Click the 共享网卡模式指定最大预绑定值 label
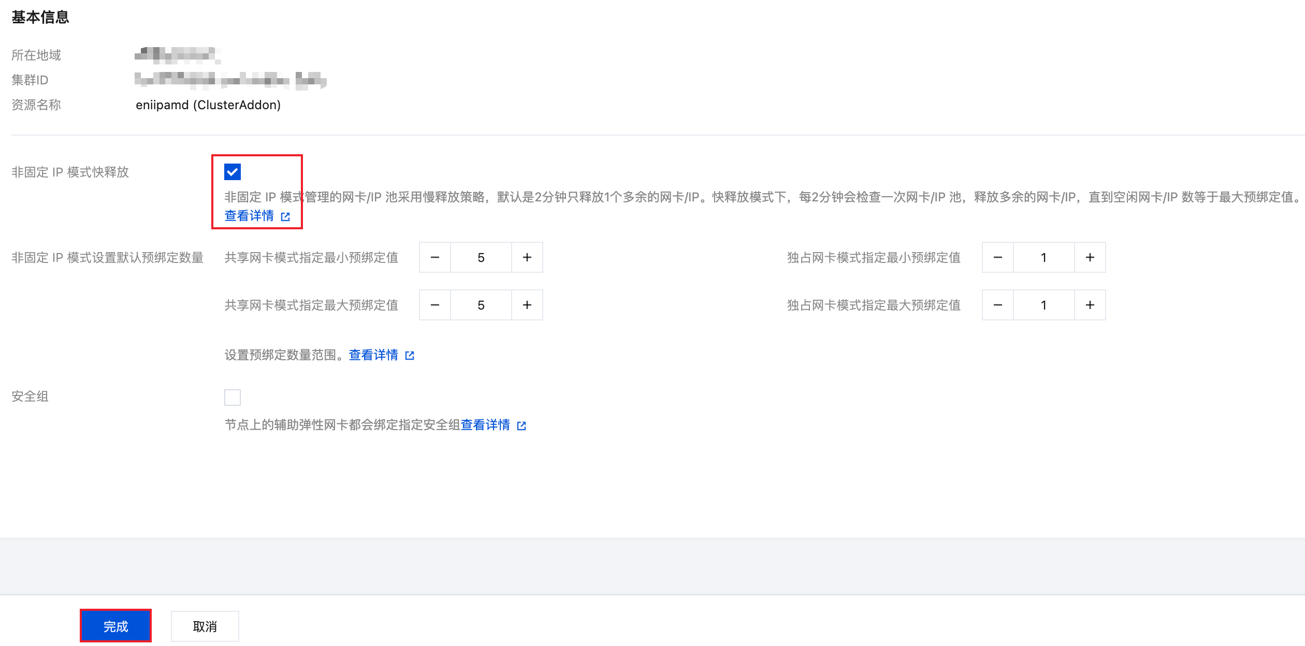The image size is (1305, 646). click(x=311, y=305)
